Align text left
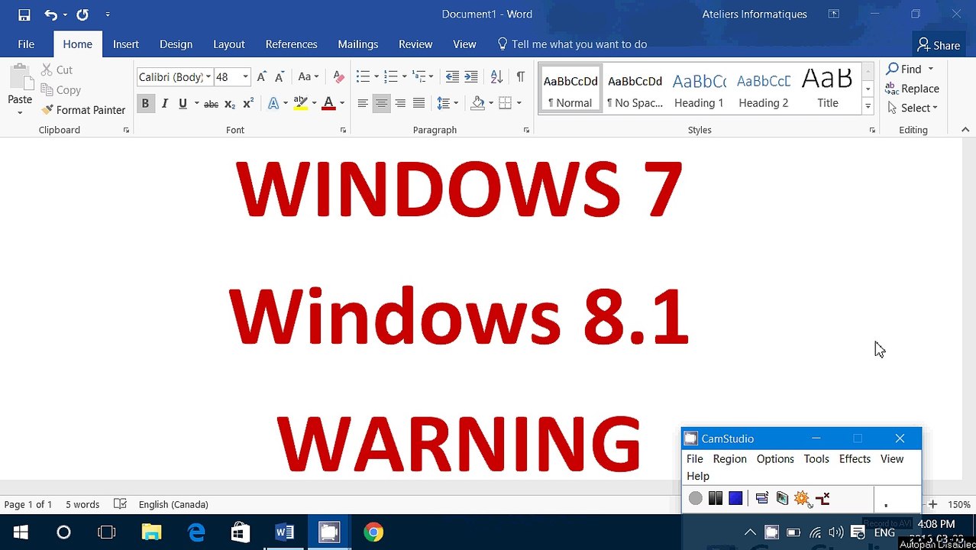The height and width of the screenshot is (550, 976). [363, 103]
